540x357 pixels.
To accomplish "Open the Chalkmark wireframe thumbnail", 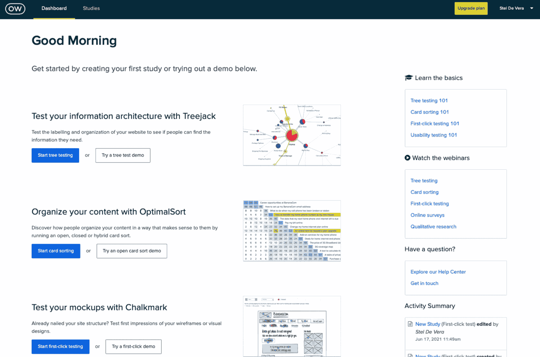I will 292,326.
